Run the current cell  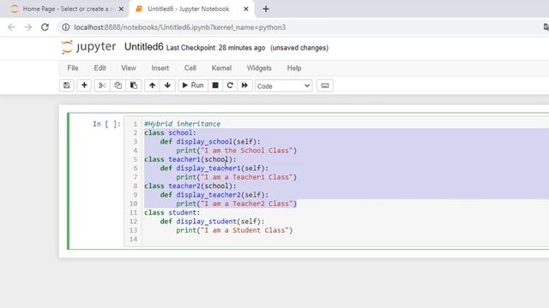[x=192, y=86]
